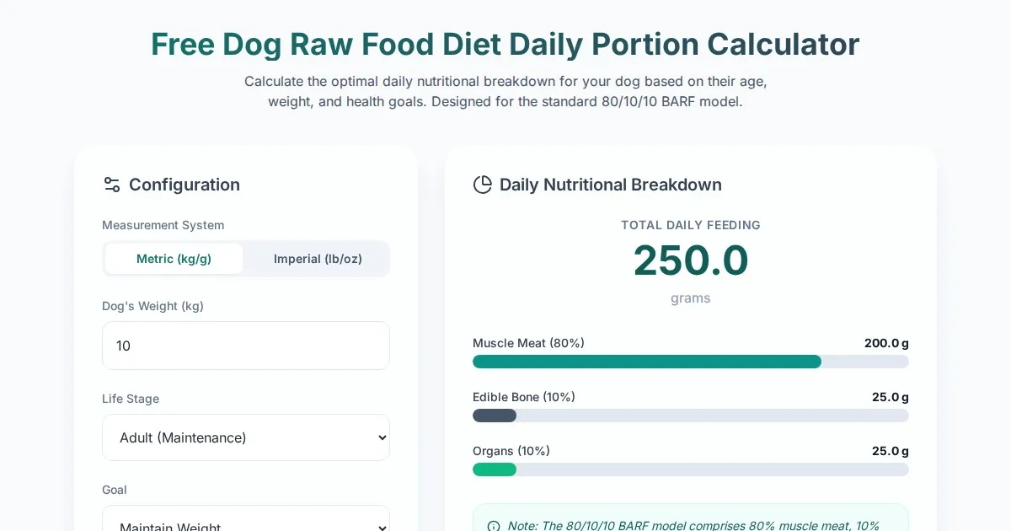Screen dimensions: 1011x531
Task: Click the Configuration sliders icon
Action: pyautogui.click(x=111, y=185)
